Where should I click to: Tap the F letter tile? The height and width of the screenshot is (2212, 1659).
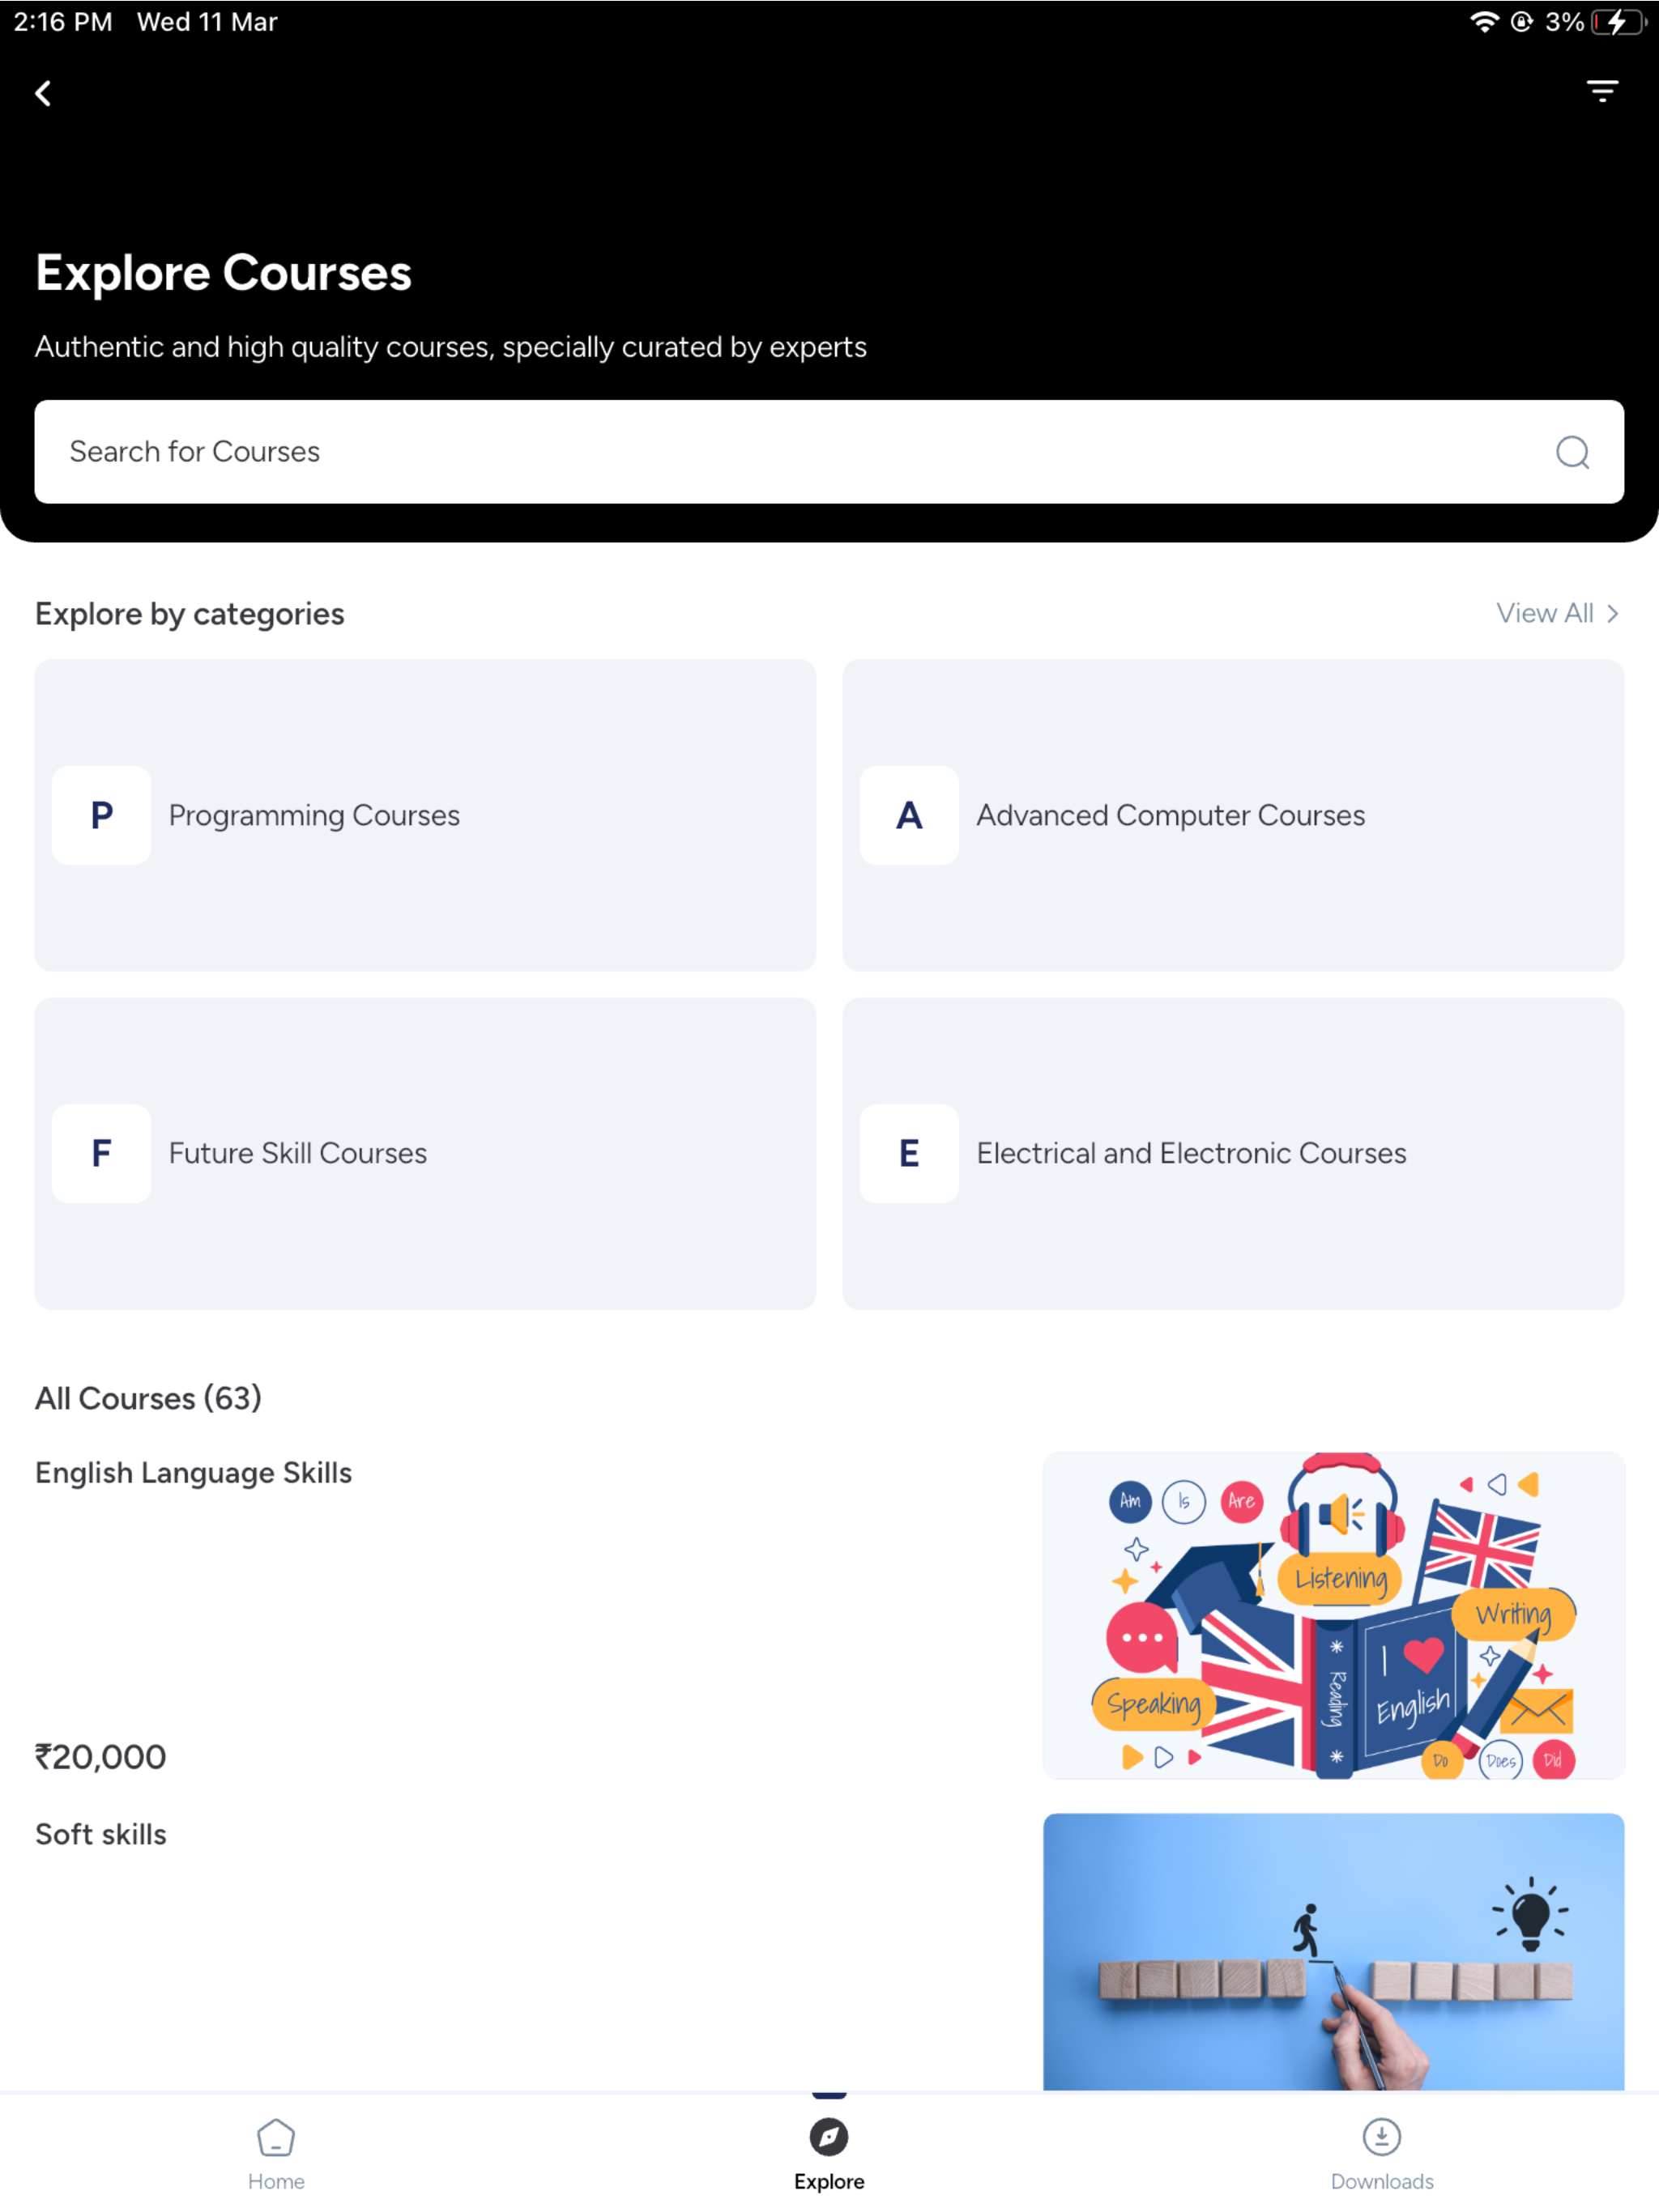coord(101,1153)
